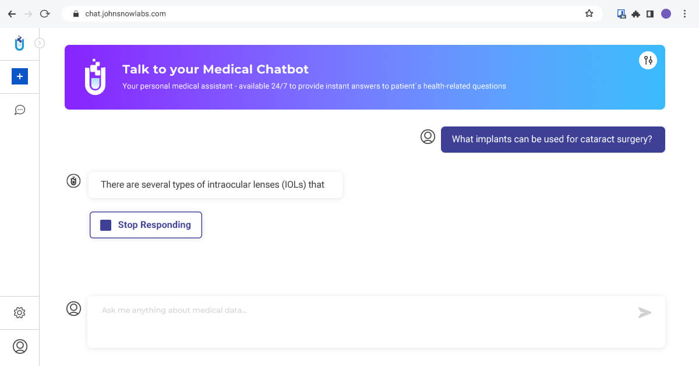Open chatbot tuning sliders icon in banner
Viewport: 699px width, 366px height.
(x=648, y=60)
